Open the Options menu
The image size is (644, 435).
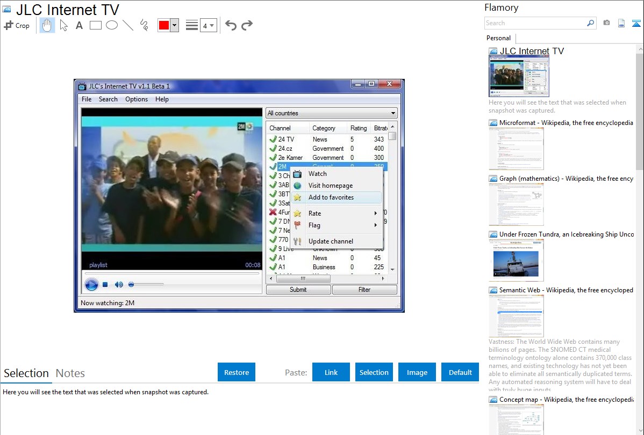137,99
